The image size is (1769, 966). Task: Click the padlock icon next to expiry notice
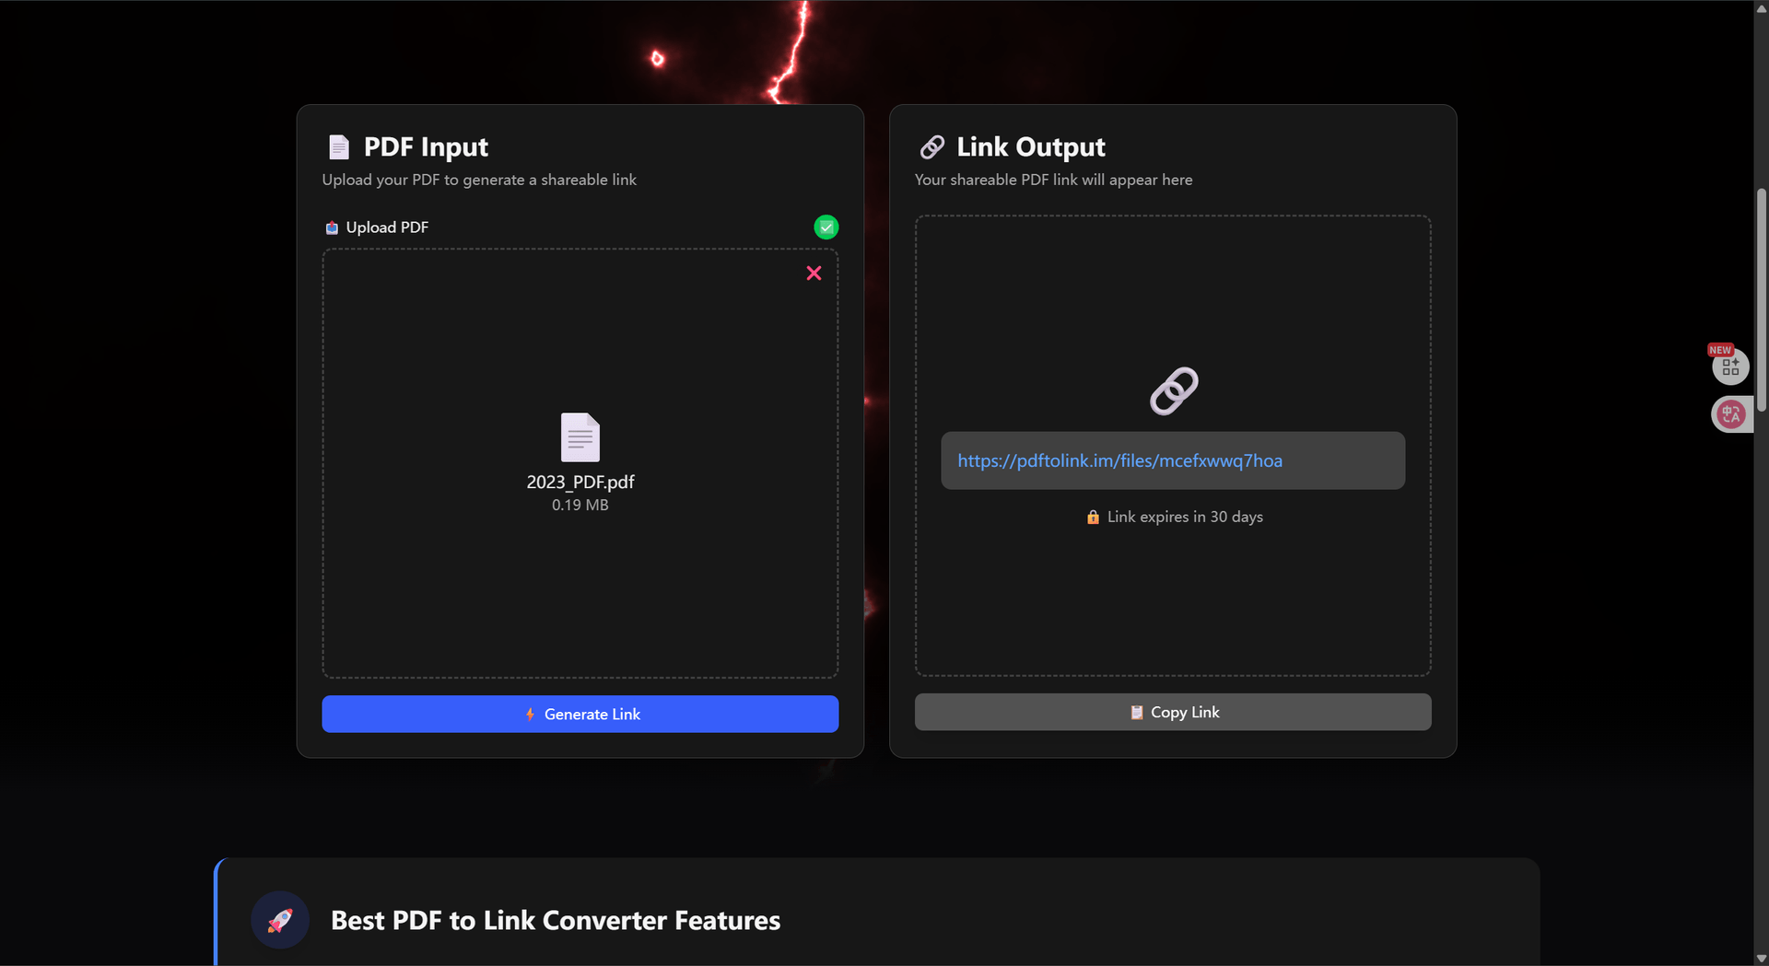click(x=1093, y=518)
